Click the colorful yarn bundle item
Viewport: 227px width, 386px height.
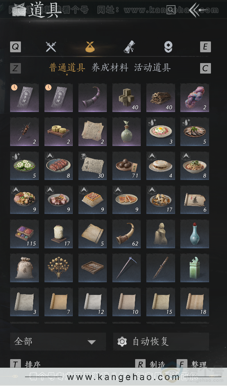pyautogui.click(x=195, y=98)
